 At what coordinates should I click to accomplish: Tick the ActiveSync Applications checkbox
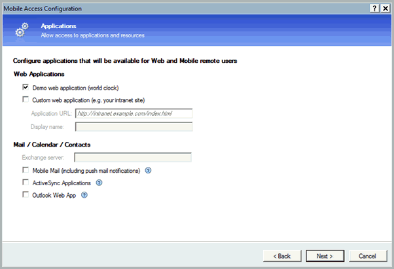(x=26, y=183)
